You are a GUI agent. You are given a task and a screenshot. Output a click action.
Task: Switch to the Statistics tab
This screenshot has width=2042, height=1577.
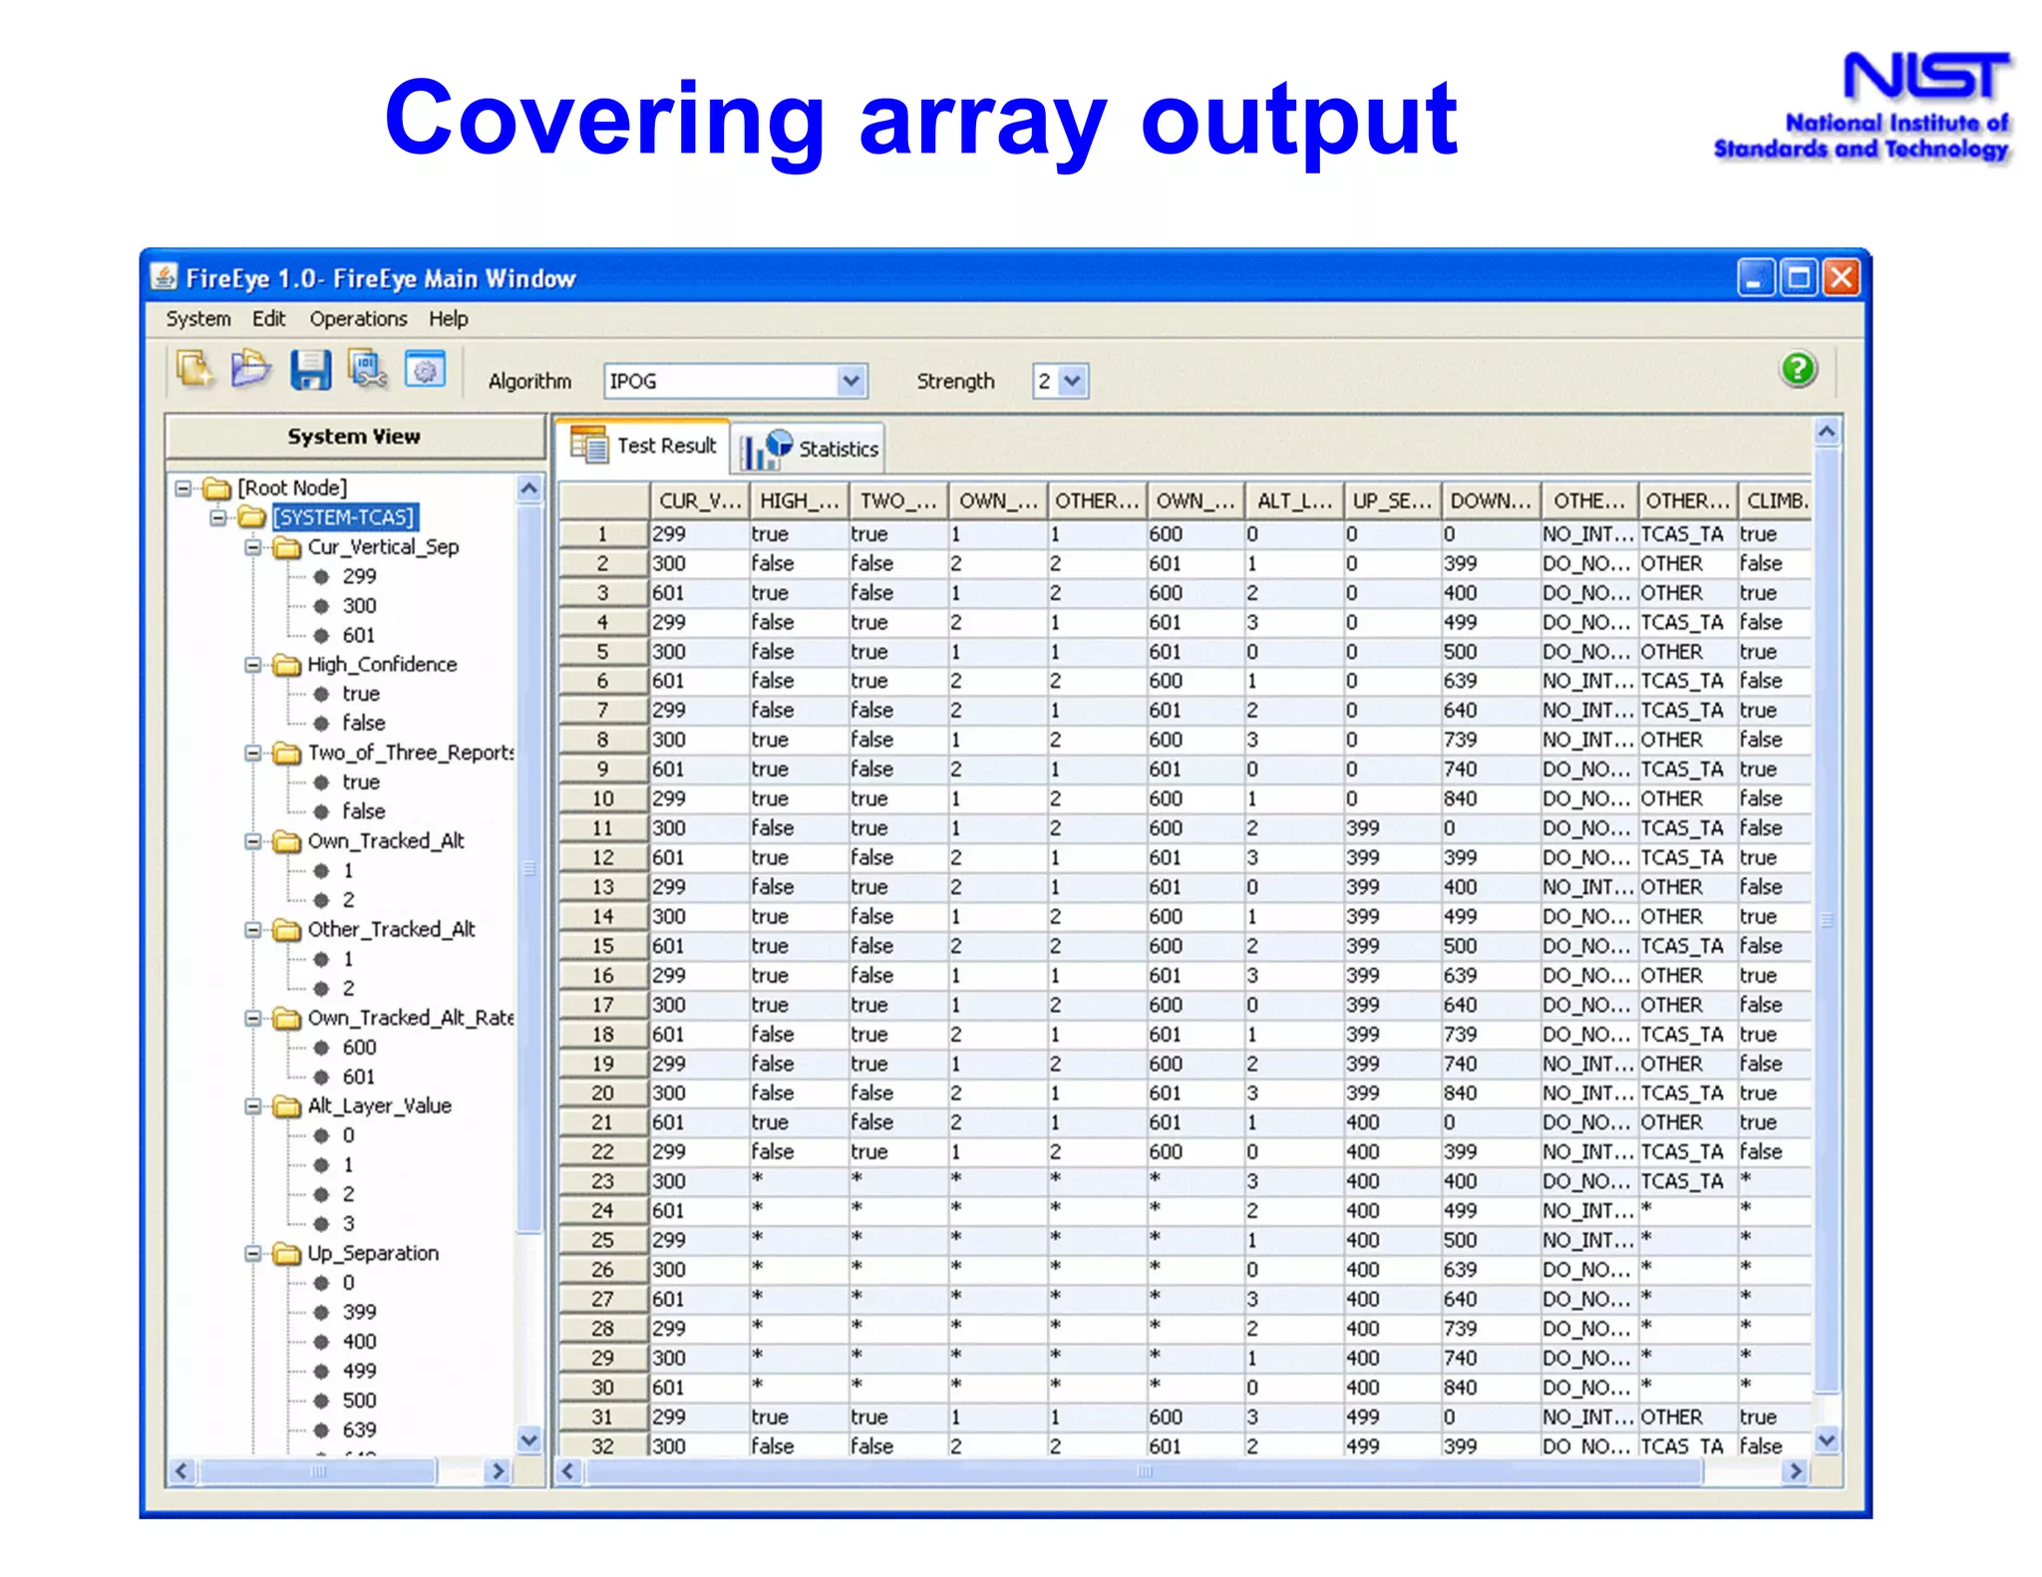pos(808,449)
